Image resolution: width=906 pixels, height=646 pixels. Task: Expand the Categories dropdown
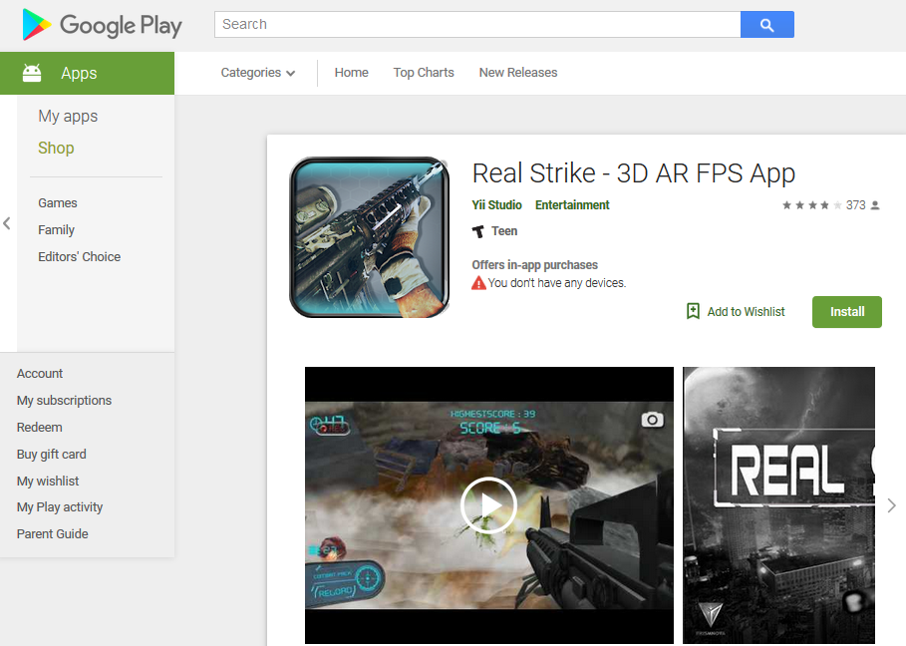click(258, 73)
